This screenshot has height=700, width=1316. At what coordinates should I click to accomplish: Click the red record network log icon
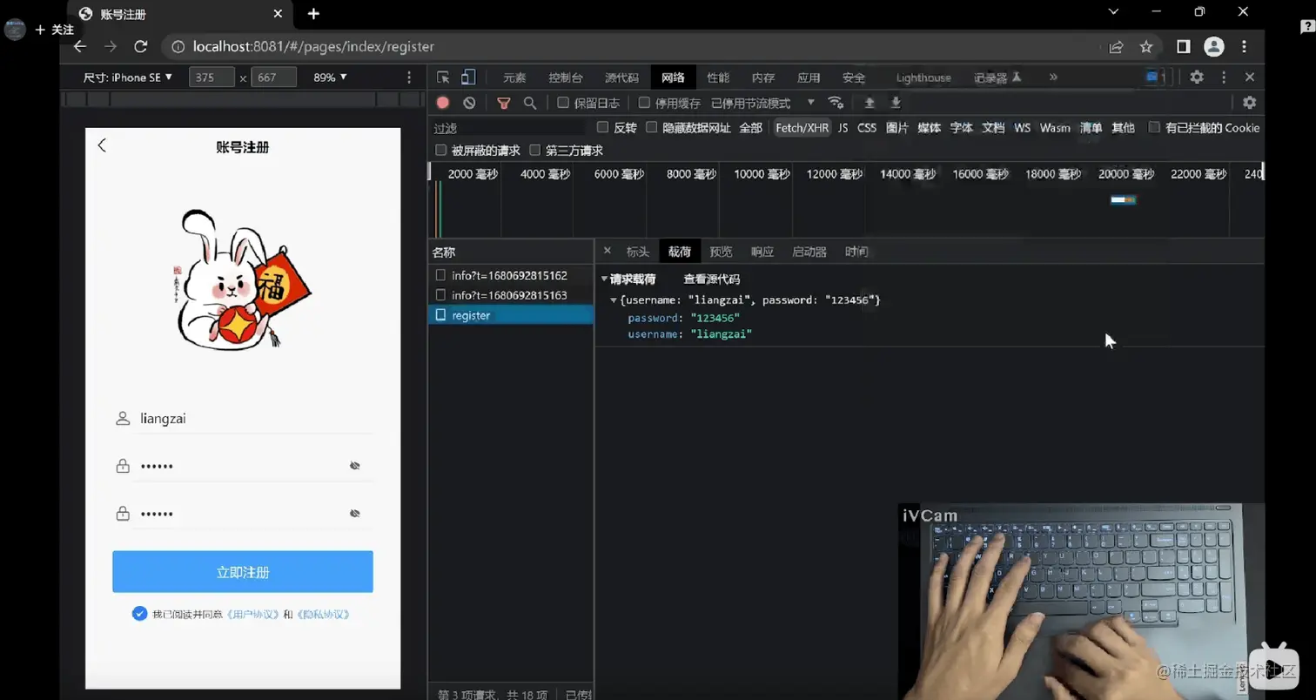click(x=442, y=102)
